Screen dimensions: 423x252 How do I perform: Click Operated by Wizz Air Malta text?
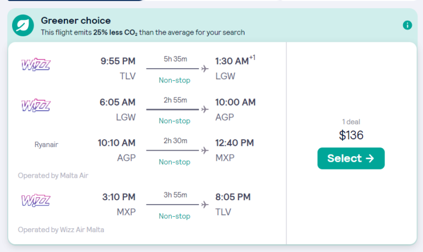click(61, 229)
